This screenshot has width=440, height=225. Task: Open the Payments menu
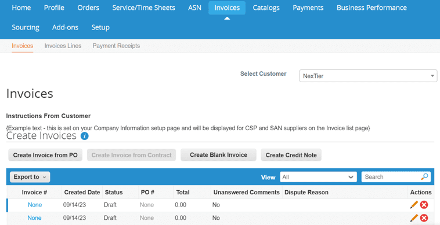(308, 8)
